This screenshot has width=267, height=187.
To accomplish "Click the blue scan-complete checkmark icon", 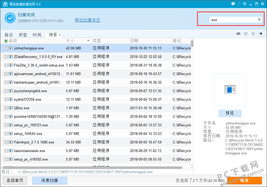I will pyautogui.click(x=10, y=18).
